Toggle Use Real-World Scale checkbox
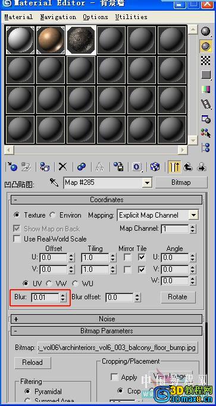The height and width of the screenshot is (406, 216). (17, 238)
